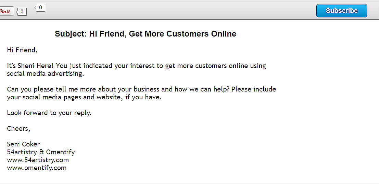Click the word 'Customers' in the subject
Image resolution: width=379 pixels, height=184 pixels.
[188, 34]
